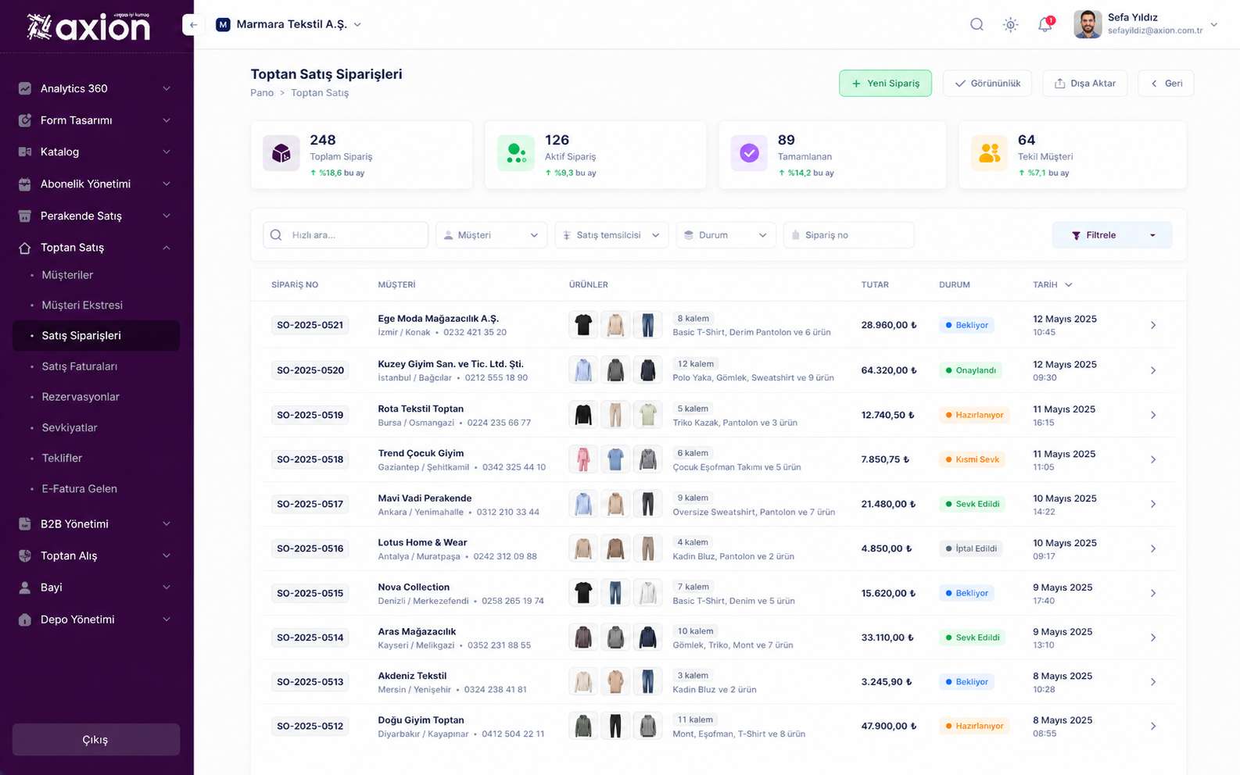The width and height of the screenshot is (1240, 775).
Task: Open the Müşteri filter dropdown
Action: pyautogui.click(x=492, y=235)
